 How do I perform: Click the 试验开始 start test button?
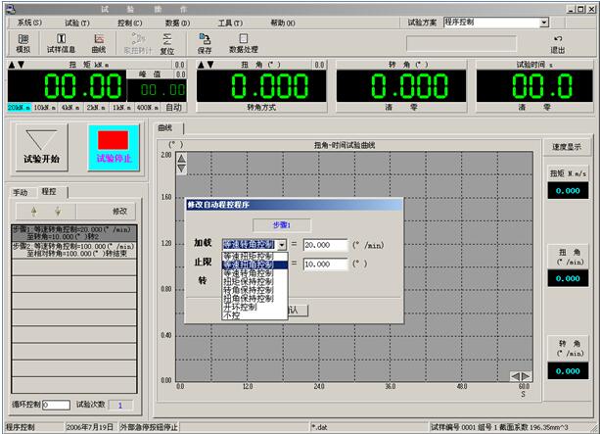(x=41, y=147)
